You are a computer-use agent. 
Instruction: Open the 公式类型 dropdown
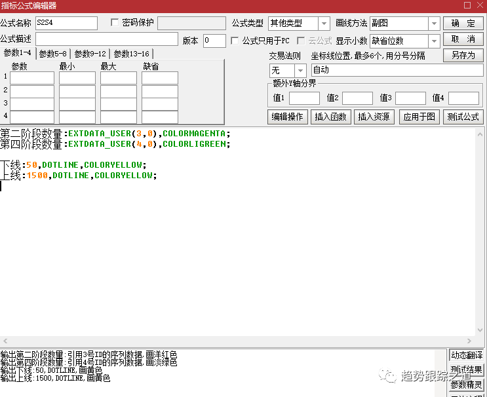click(324, 24)
